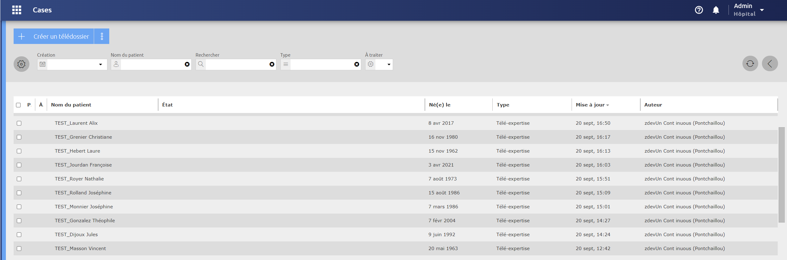
Task: Open the Création date dropdown arrow
Action: tap(101, 64)
